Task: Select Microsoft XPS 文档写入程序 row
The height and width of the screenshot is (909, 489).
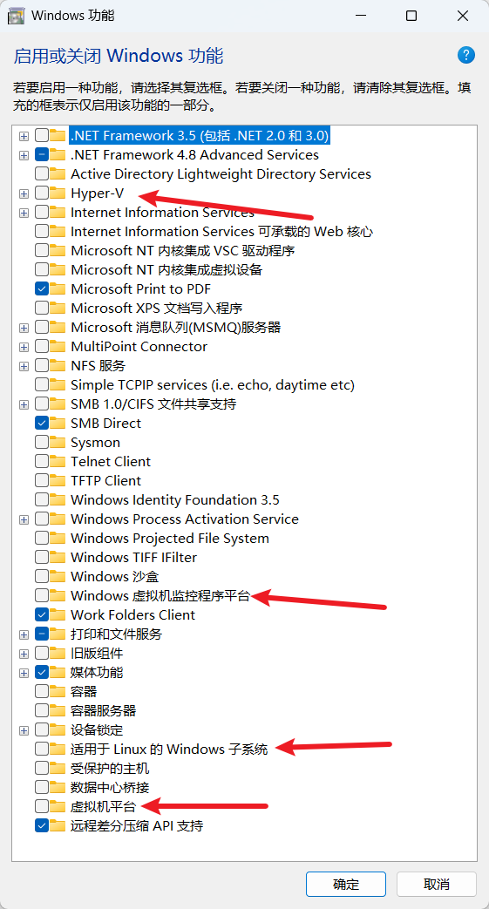Action: pyautogui.click(x=157, y=308)
